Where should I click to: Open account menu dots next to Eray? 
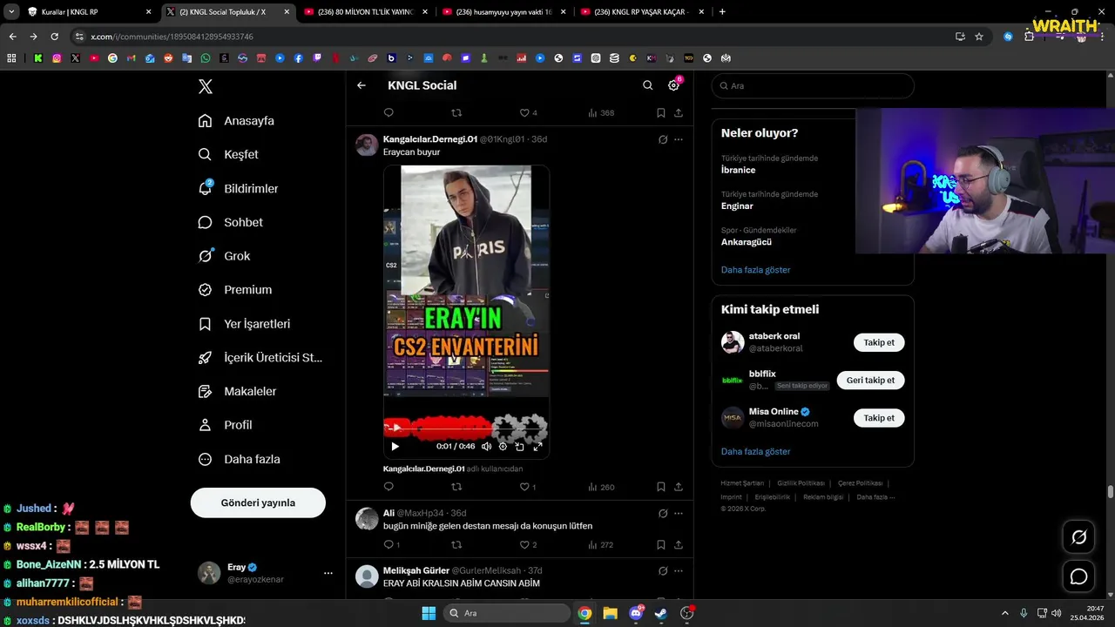point(328,573)
